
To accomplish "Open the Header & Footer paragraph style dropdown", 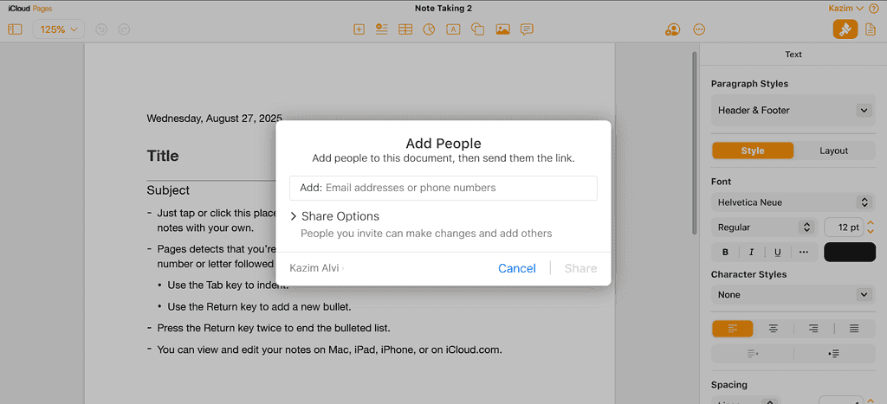I will (793, 110).
